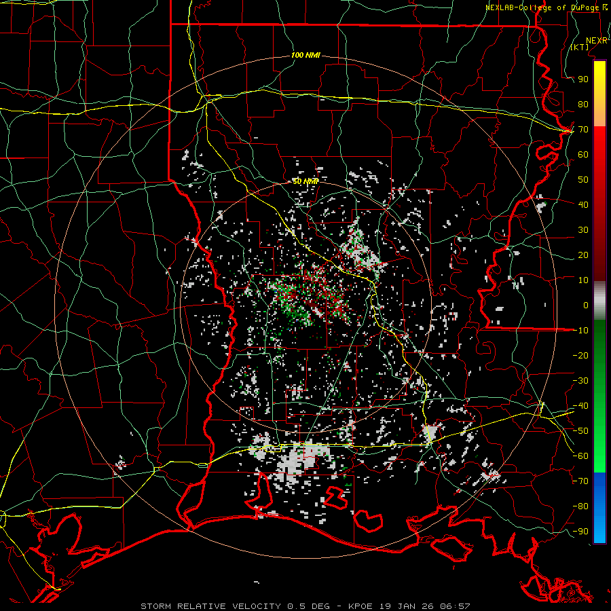Click the 50 NMI range ring label
611x611 pixels.
(305, 181)
